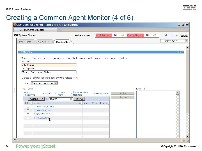Click the Selected list scrollbar up arrow
202x151 pixels.
click(178, 93)
